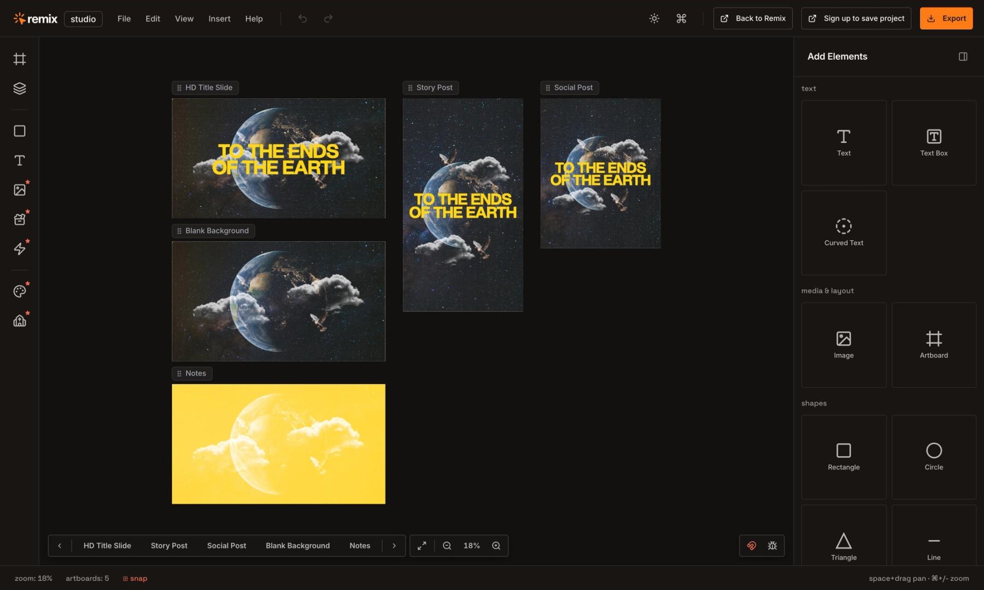
Task: Zoom out with the minus magnifier
Action: coord(447,546)
